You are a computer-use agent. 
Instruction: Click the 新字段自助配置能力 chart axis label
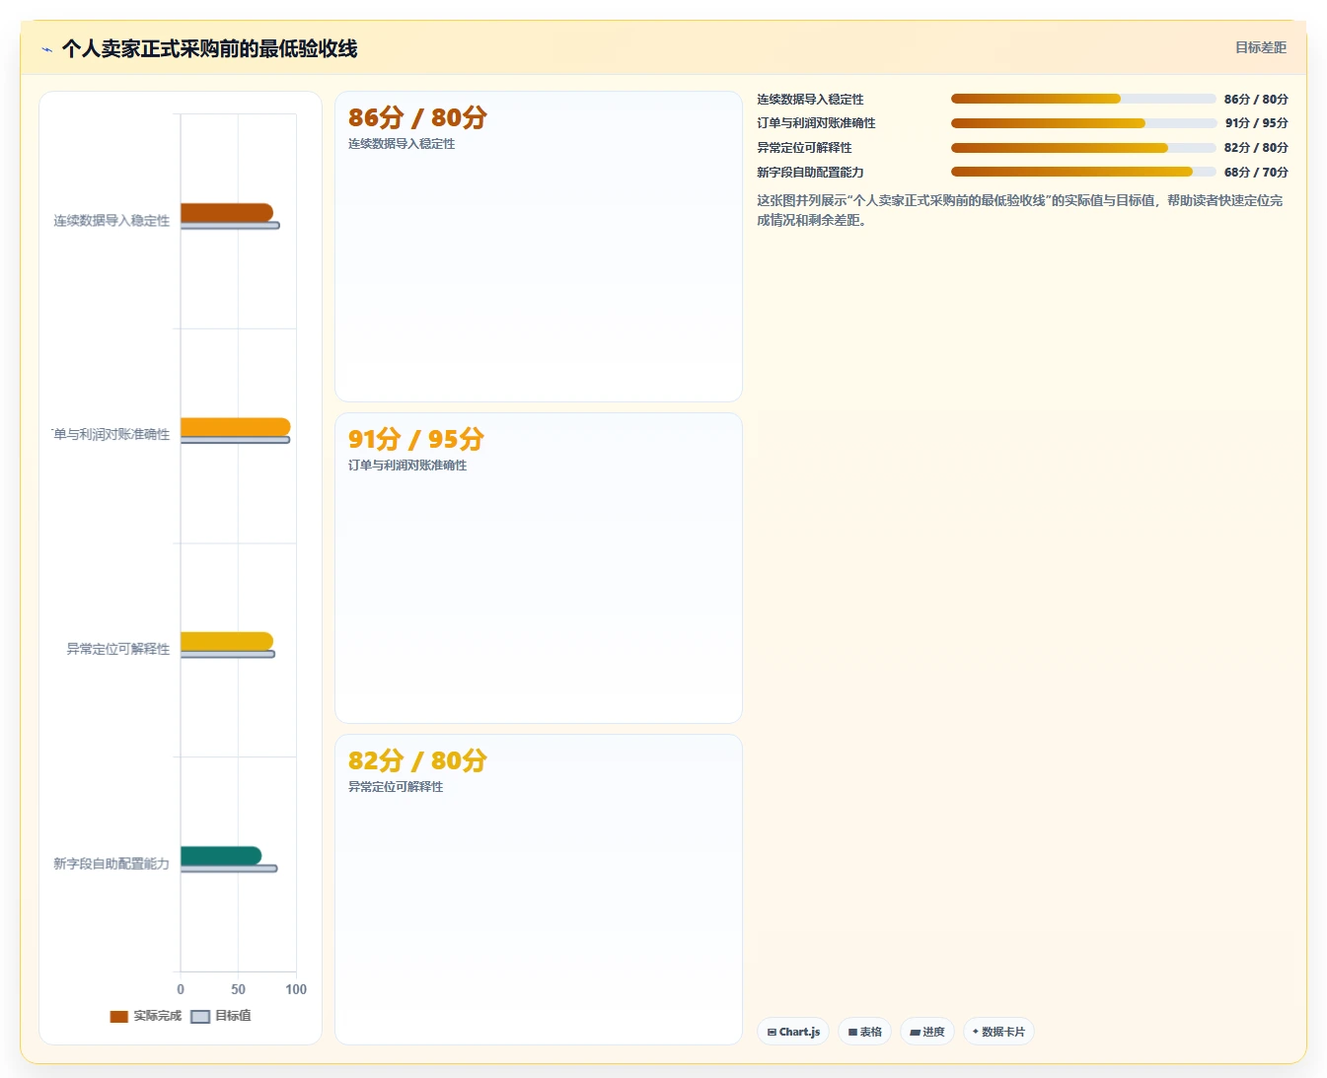pos(111,864)
